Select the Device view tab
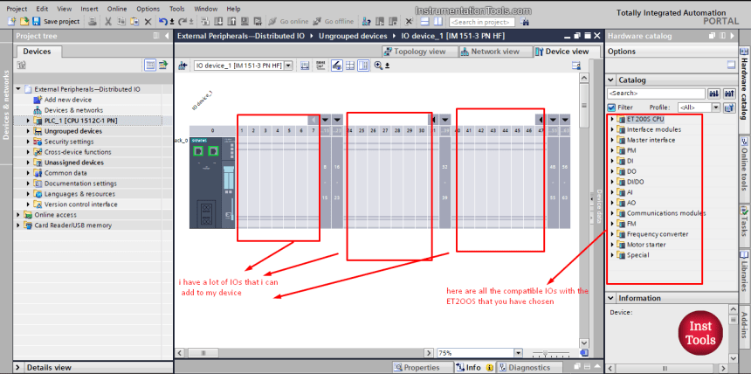751x374 pixels. pos(567,52)
